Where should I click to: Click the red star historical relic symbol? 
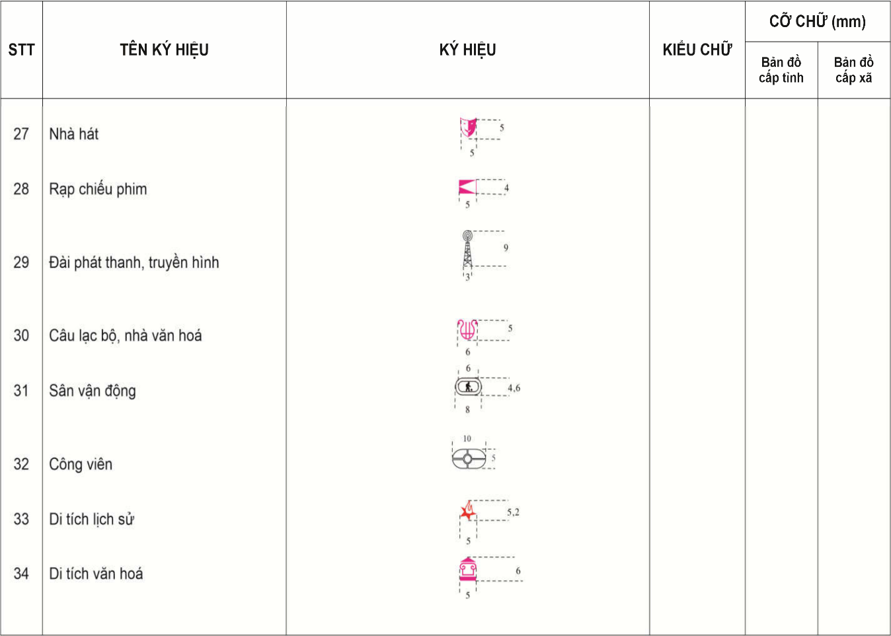pyautogui.click(x=468, y=510)
